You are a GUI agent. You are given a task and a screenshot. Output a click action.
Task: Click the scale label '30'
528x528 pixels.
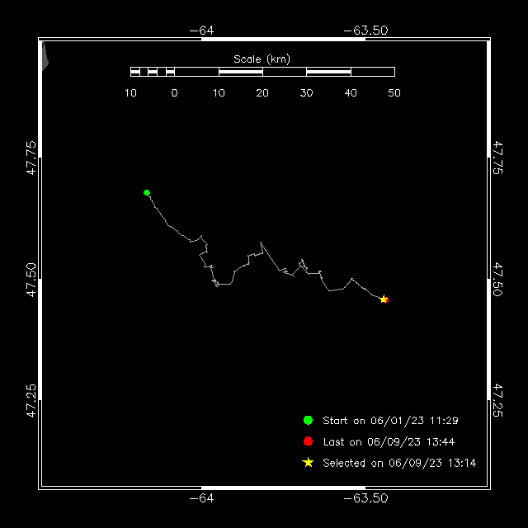306,93
